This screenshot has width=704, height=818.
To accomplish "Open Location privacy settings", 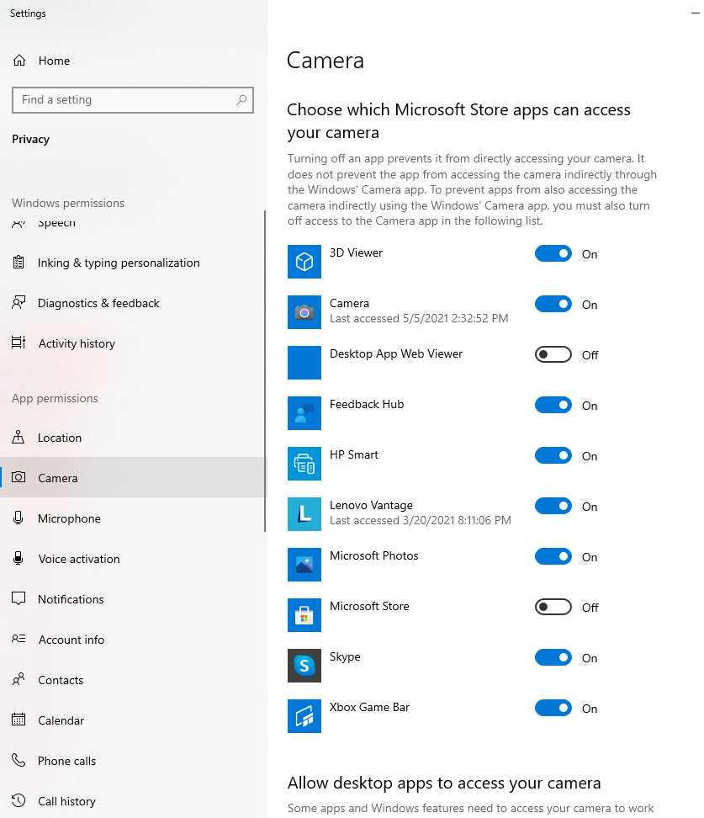I will [x=133, y=437].
